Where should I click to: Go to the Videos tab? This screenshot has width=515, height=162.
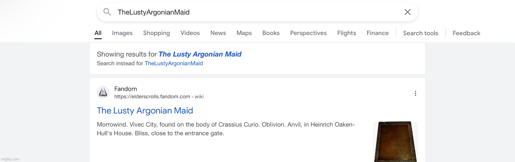click(190, 33)
